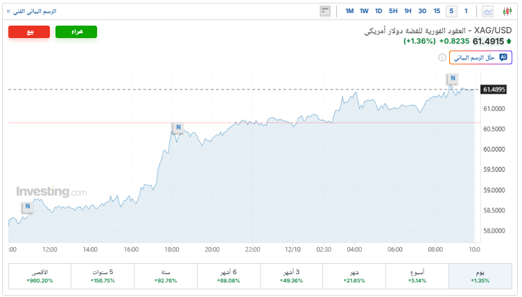The image size is (522, 297).
Task: Select the 1D timeframe interval
Action: pos(379,11)
